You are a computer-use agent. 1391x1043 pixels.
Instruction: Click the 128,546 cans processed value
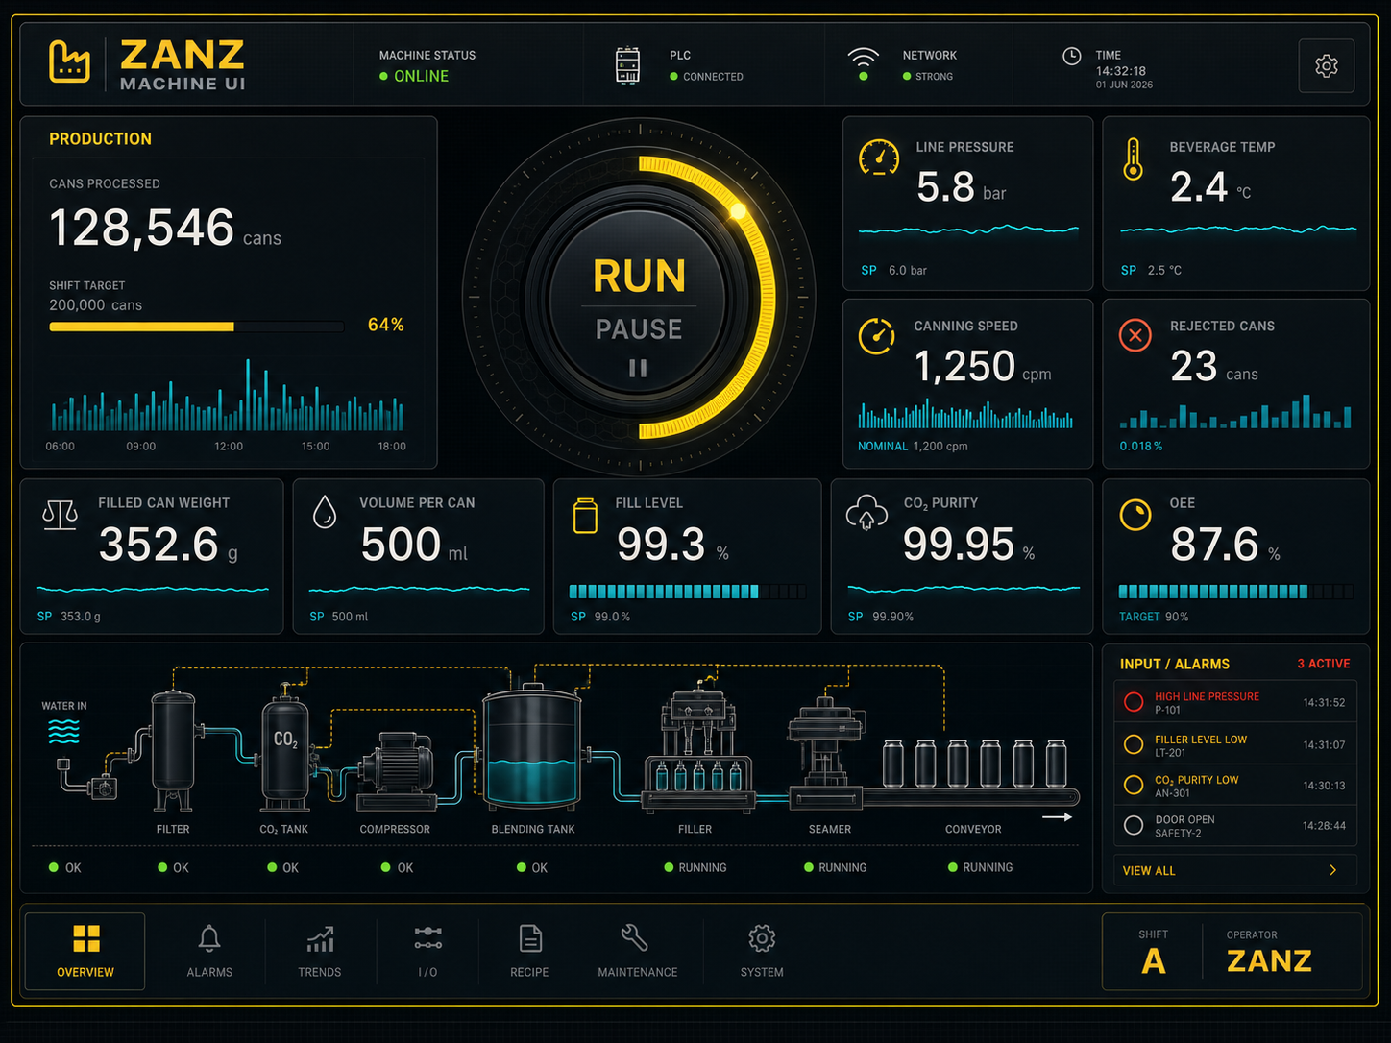pyautogui.click(x=141, y=228)
